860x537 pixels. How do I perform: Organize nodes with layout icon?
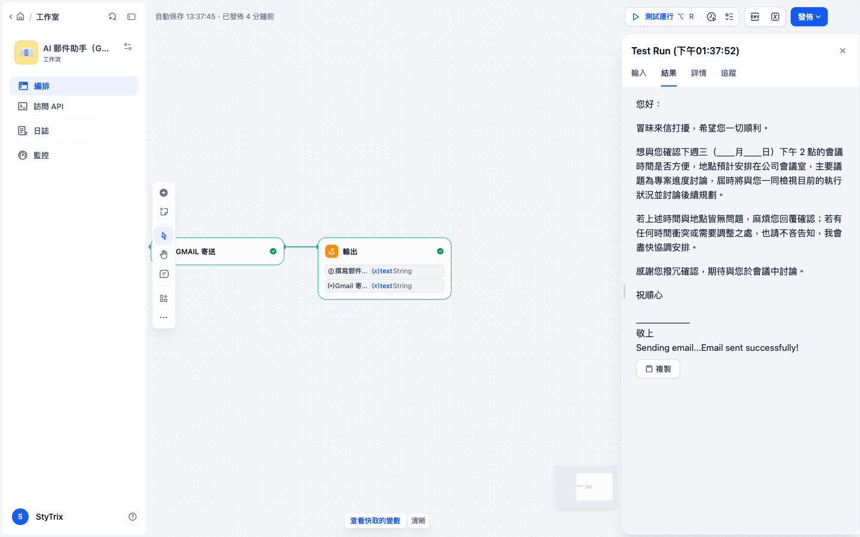pos(164,298)
